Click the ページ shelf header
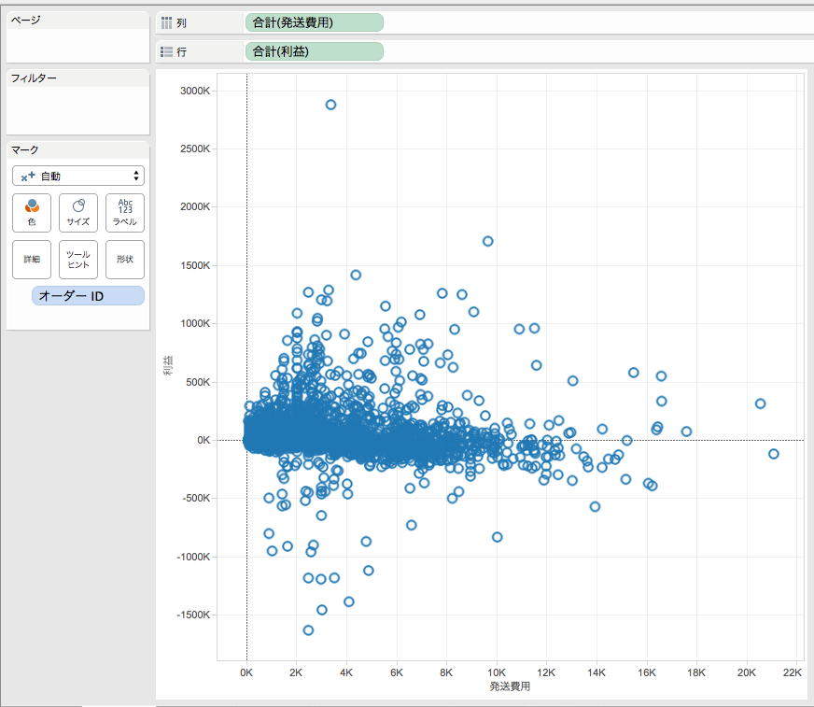Screen dimensions: 814x707 (26, 21)
